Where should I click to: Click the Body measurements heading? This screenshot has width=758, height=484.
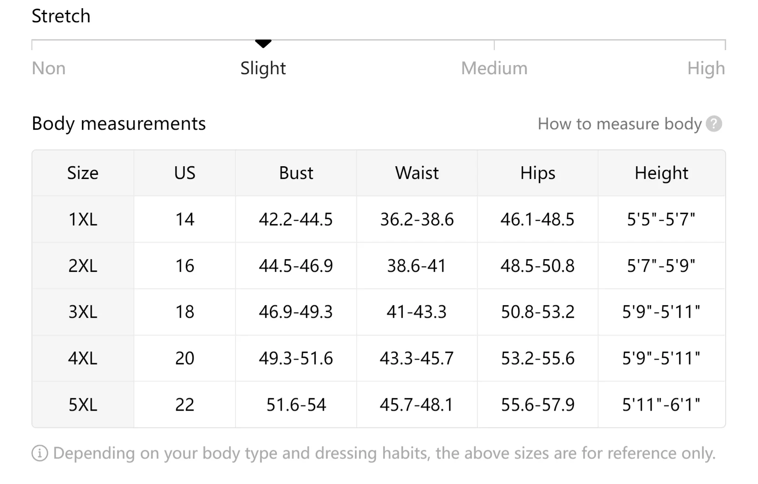click(119, 124)
